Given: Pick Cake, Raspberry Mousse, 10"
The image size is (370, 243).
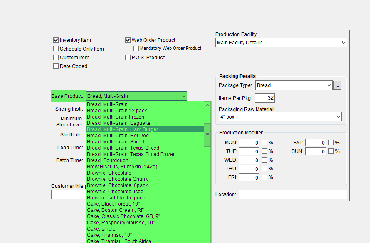Looking at the screenshot, I should [x=145, y=223].
